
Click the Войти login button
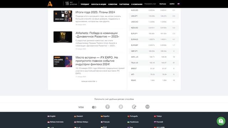[172, 4]
